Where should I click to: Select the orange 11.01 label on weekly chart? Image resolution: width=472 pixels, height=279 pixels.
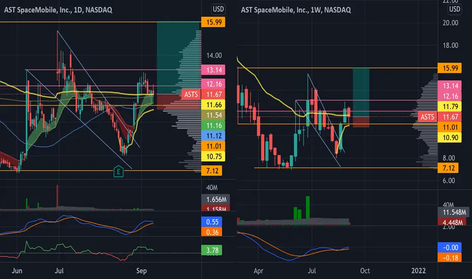pos(449,127)
